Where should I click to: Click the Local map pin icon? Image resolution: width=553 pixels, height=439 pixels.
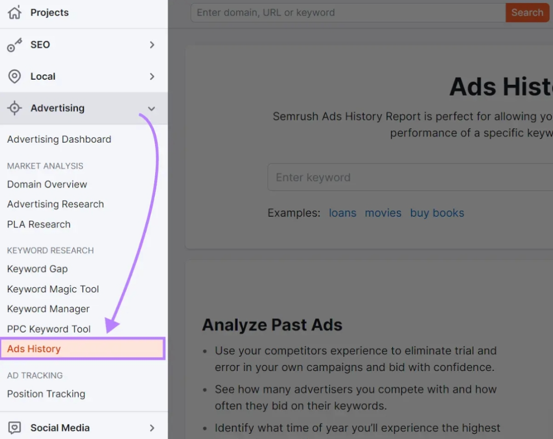pyautogui.click(x=14, y=77)
